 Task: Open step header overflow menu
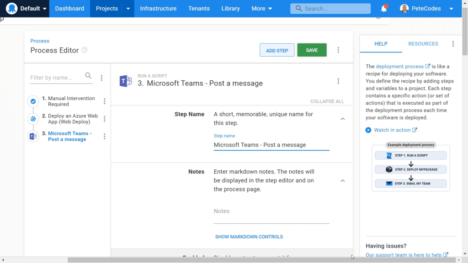338,81
